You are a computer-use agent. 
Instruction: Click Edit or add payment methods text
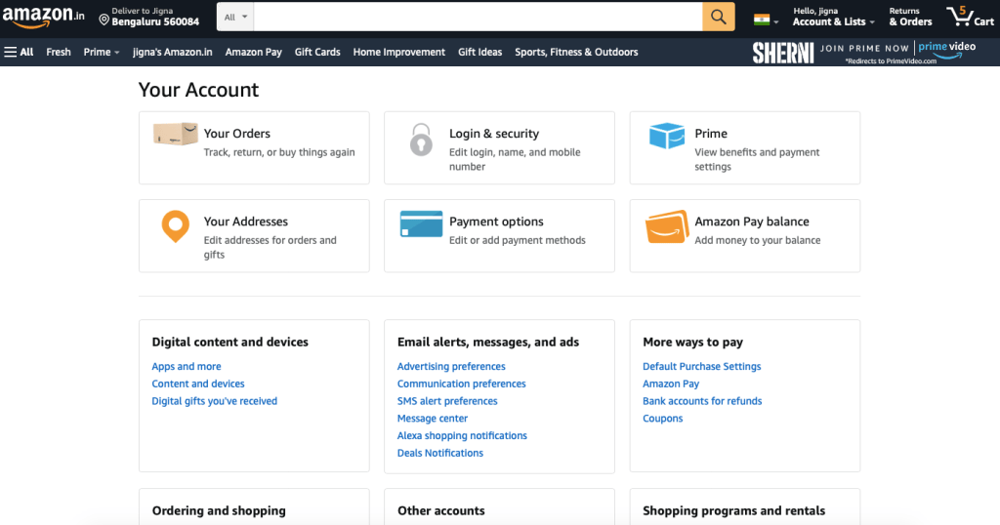(x=518, y=240)
